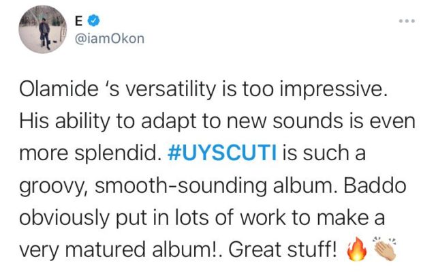Click the word Olamide in the tweet
This screenshot has height=272, width=436.
click(59, 89)
